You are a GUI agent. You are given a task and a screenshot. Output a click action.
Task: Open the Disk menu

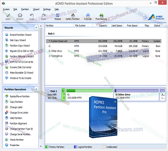point(15,9)
